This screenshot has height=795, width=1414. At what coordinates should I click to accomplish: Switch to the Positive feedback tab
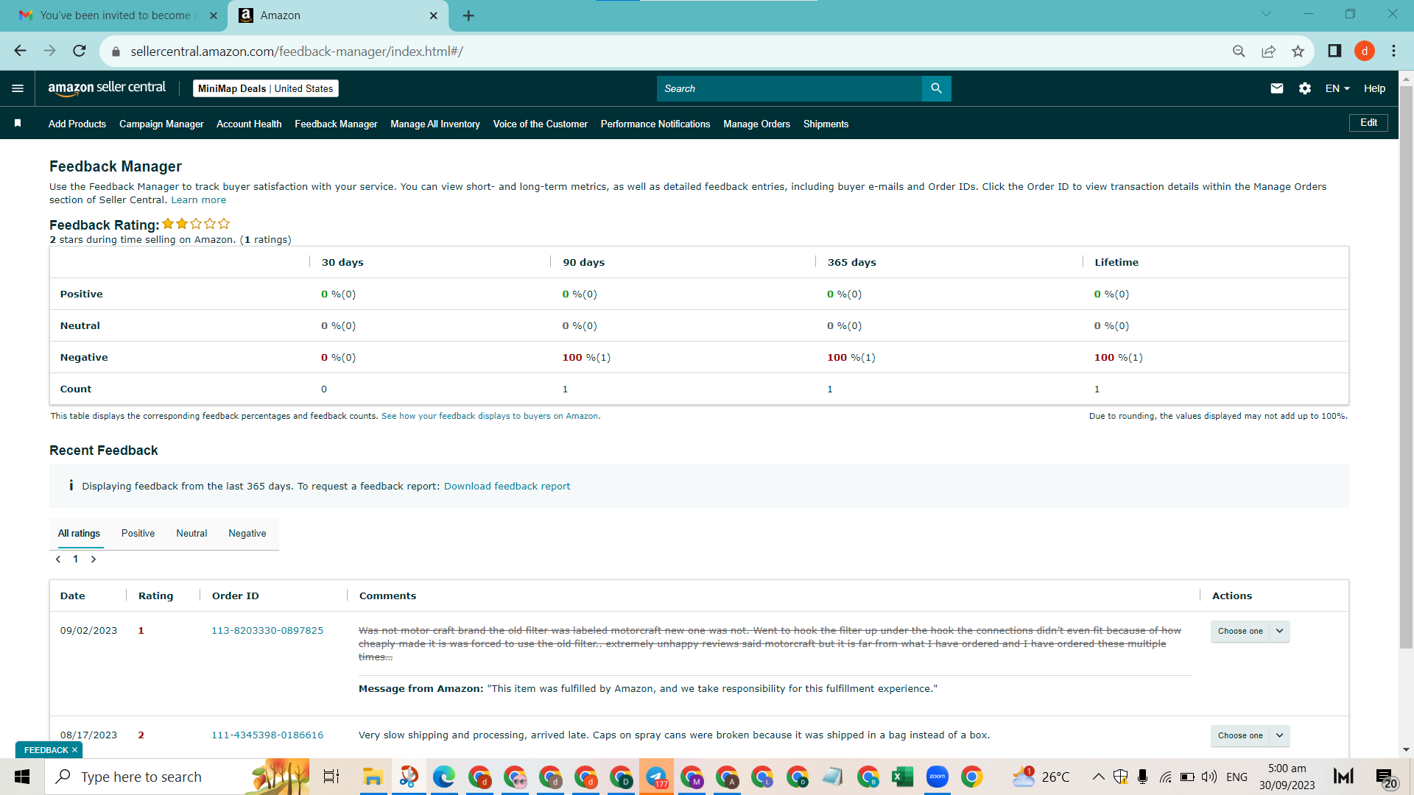(x=138, y=534)
